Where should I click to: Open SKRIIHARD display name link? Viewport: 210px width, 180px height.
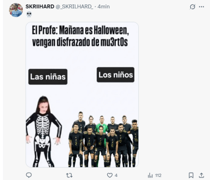(40, 6)
